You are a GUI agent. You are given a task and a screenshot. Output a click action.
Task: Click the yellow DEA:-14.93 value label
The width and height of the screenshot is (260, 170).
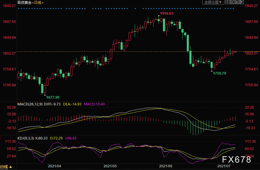[72, 104]
